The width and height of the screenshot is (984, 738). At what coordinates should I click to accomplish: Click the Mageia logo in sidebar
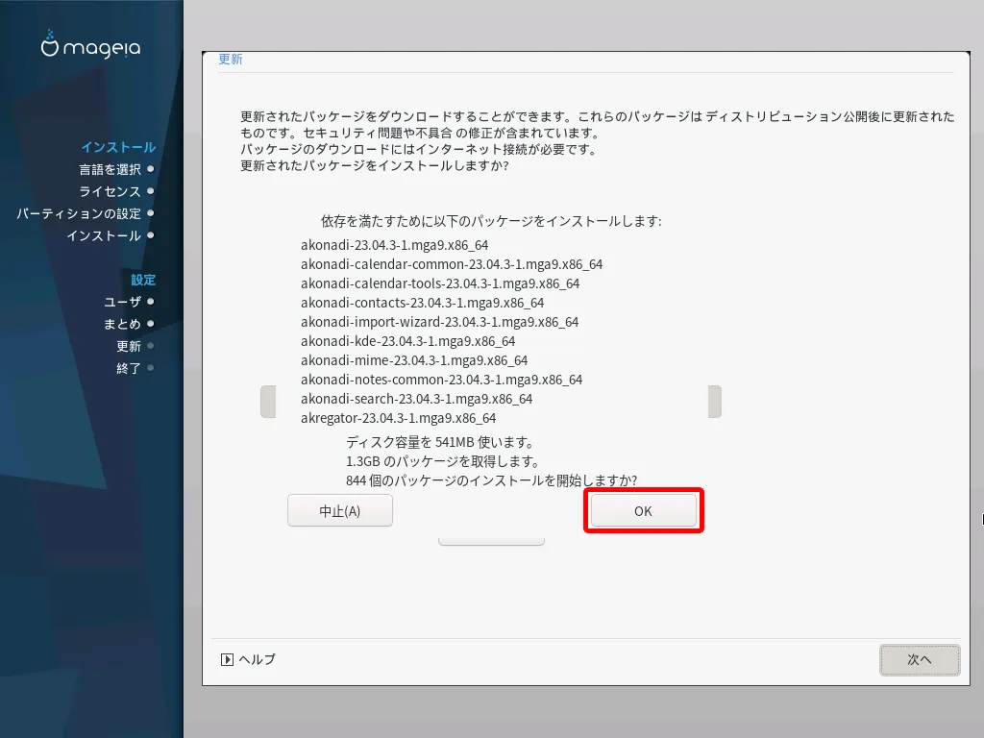91,46
